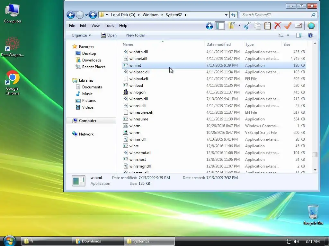Sort by Size column header
The height and width of the screenshot is (246, 329).
(294, 44)
